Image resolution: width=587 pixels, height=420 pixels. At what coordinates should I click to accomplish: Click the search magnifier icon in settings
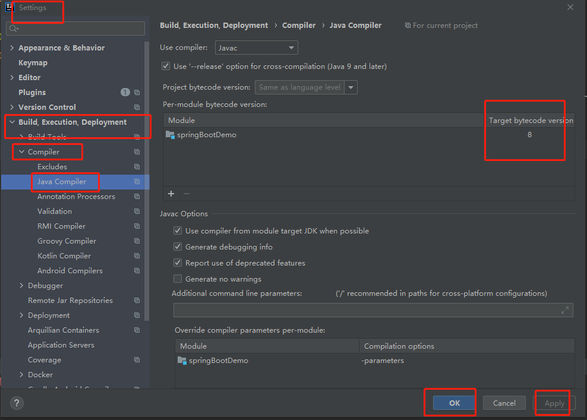(x=14, y=29)
